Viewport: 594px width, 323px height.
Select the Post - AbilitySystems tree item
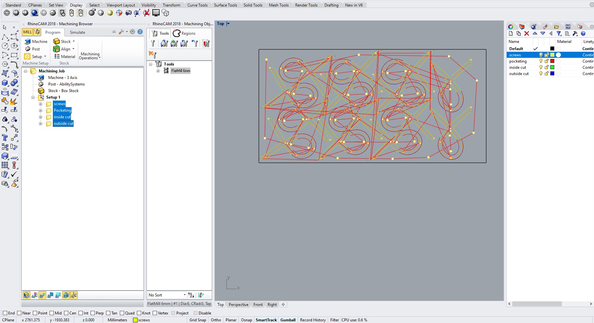[66, 84]
